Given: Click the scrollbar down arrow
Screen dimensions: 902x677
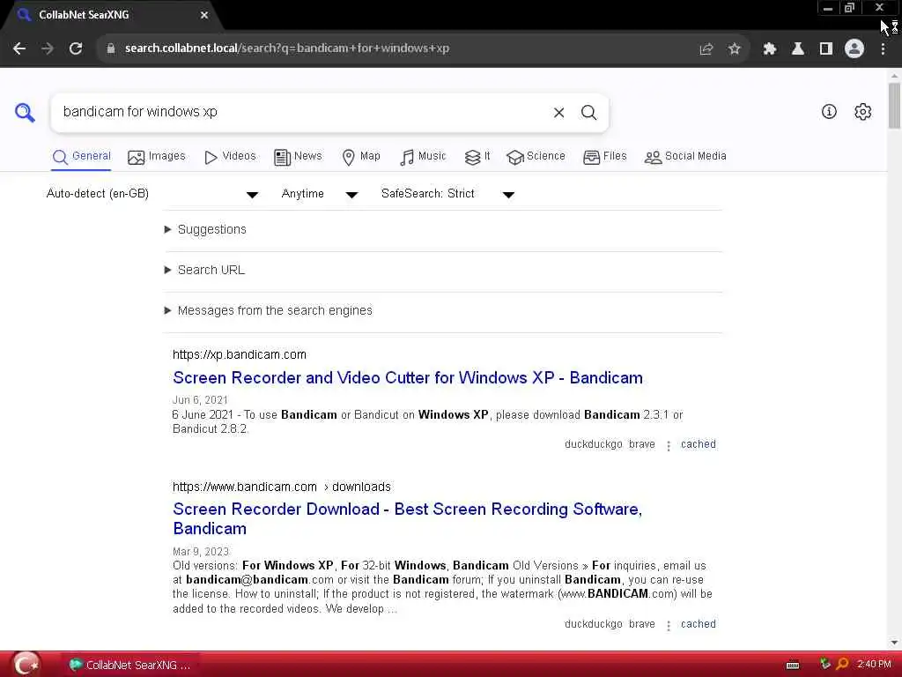Looking at the screenshot, I should [x=894, y=643].
